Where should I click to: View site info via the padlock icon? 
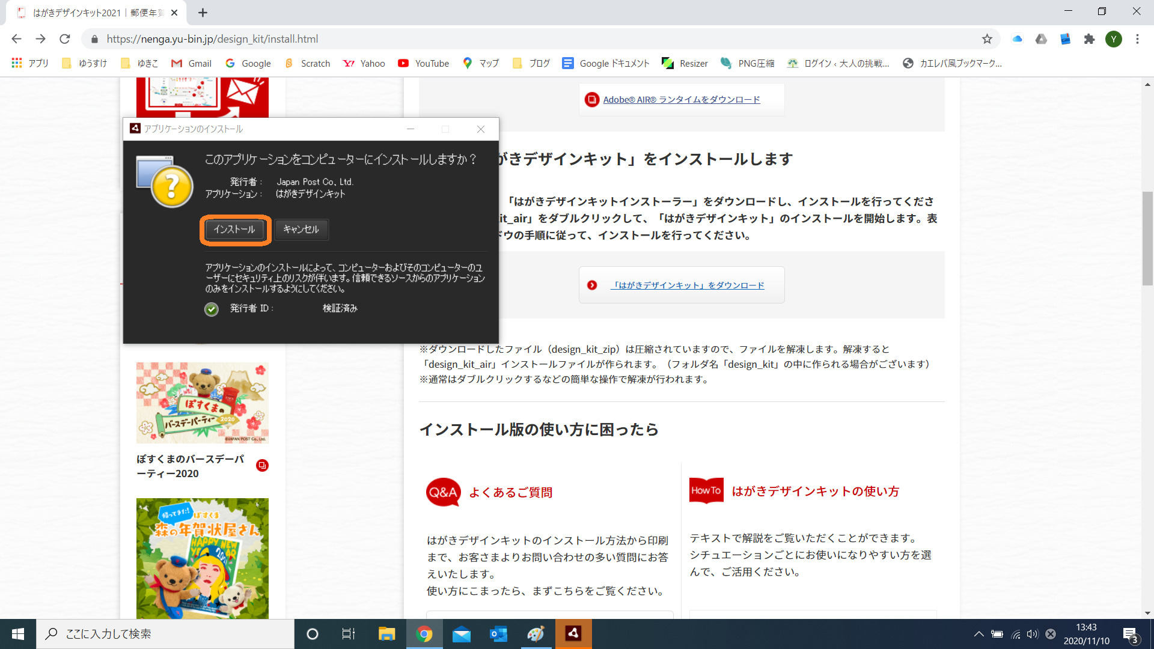tap(94, 39)
